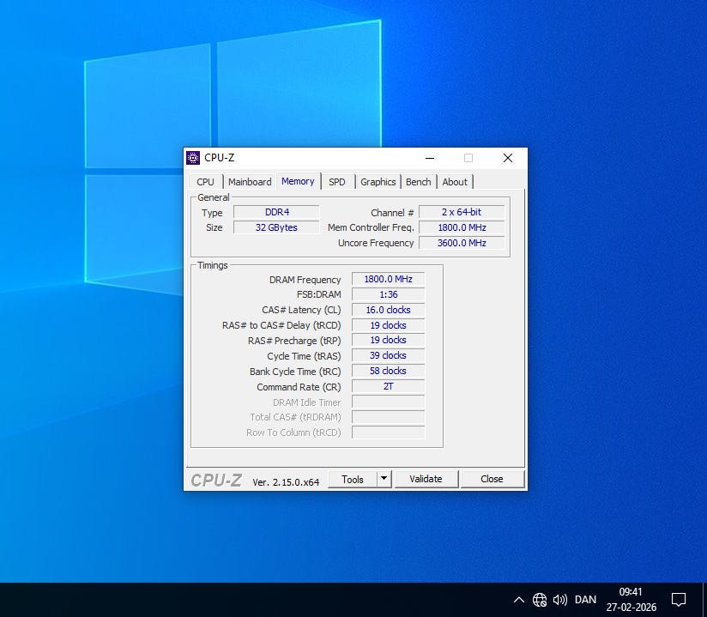Click the DRAM Frequency value field

(388, 280)
